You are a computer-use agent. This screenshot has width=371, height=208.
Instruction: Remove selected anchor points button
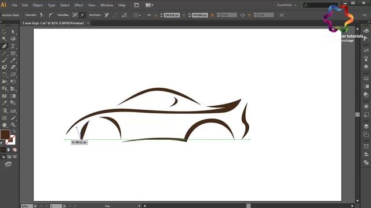(107, 15)
